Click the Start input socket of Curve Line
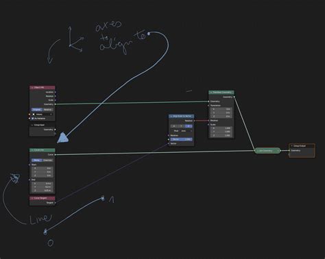 tap(29, 164)
